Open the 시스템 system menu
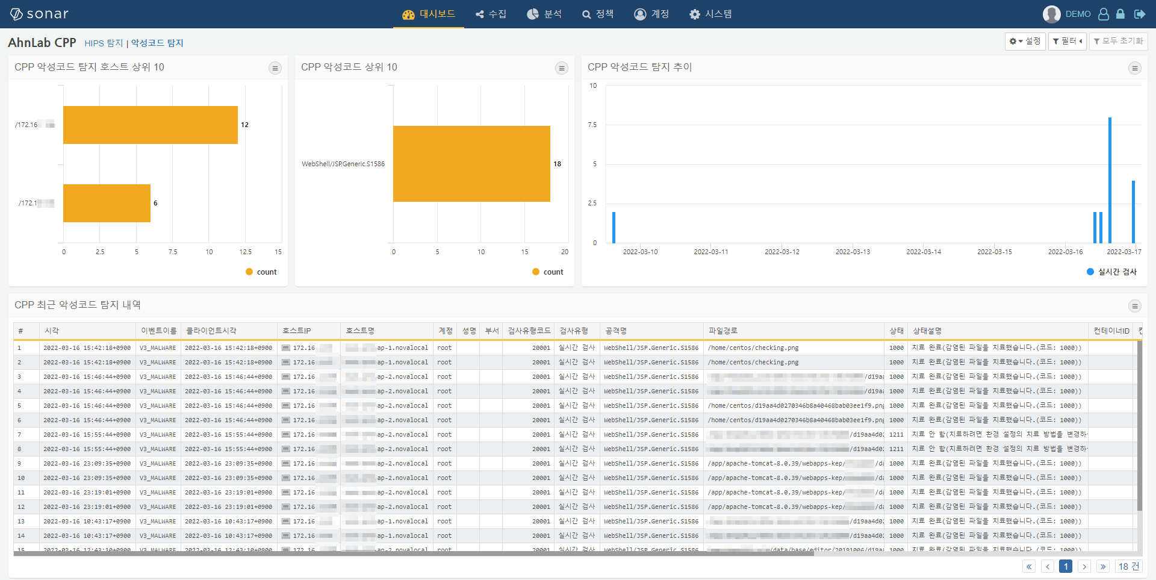 710,14
